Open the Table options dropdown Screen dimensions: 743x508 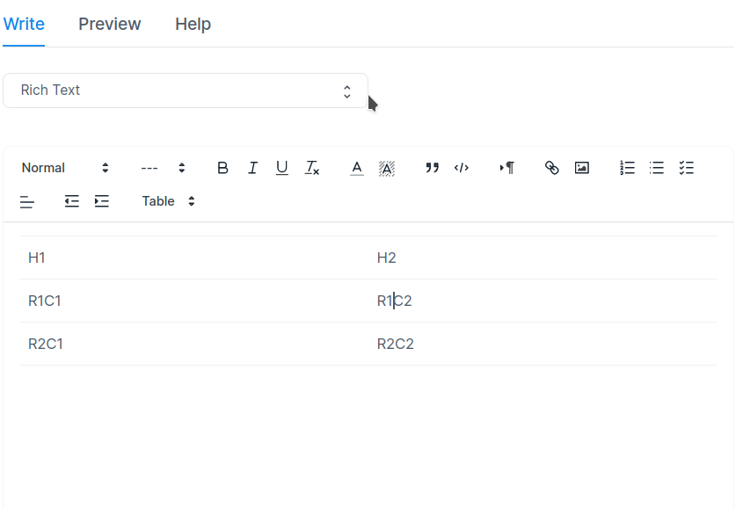pos(168,201)
